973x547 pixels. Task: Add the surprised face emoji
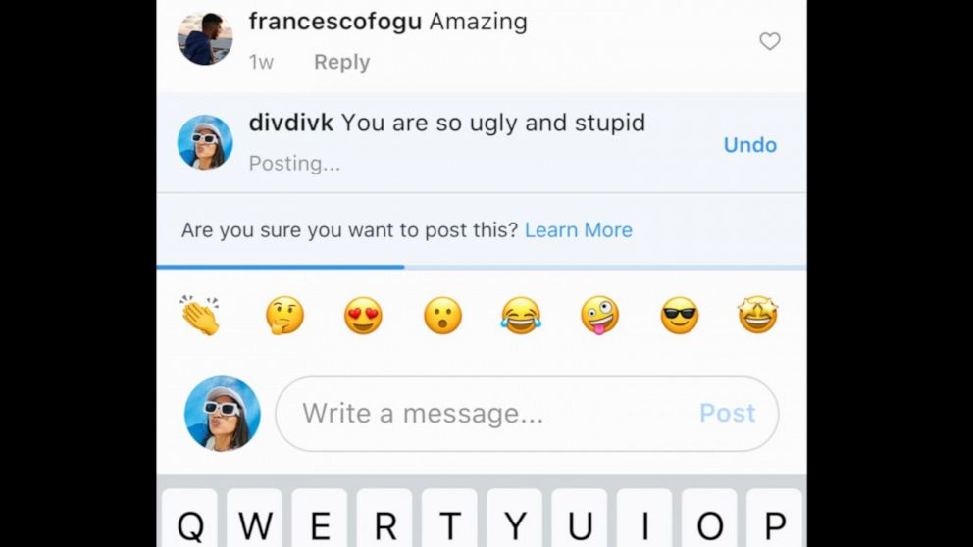[x=442, y=316]
